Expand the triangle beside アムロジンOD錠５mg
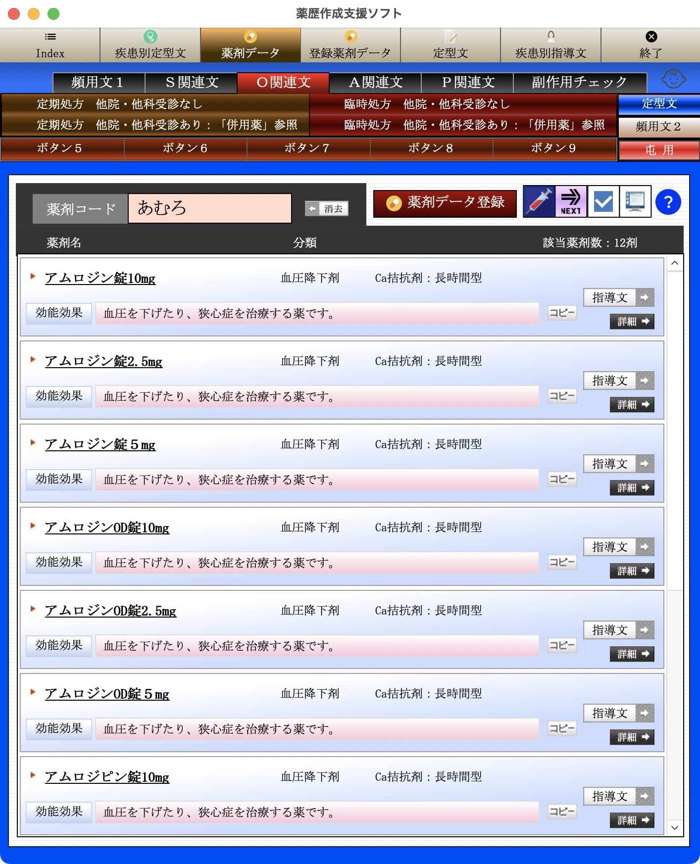 pos(33,692)
